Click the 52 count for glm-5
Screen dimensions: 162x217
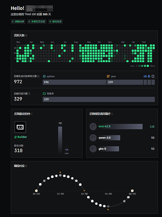click(x=153, y=149)
